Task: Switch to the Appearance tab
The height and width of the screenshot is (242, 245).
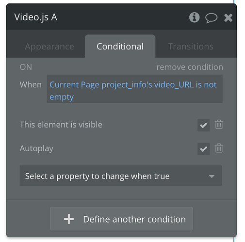Action: 49,47
